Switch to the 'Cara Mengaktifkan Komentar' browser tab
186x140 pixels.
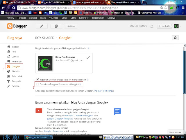[x=123, y=2]
